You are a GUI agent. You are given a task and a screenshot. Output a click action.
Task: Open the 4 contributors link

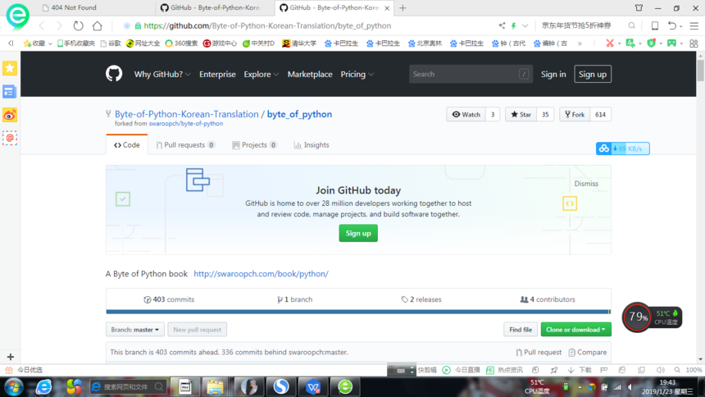pos(548,299)
